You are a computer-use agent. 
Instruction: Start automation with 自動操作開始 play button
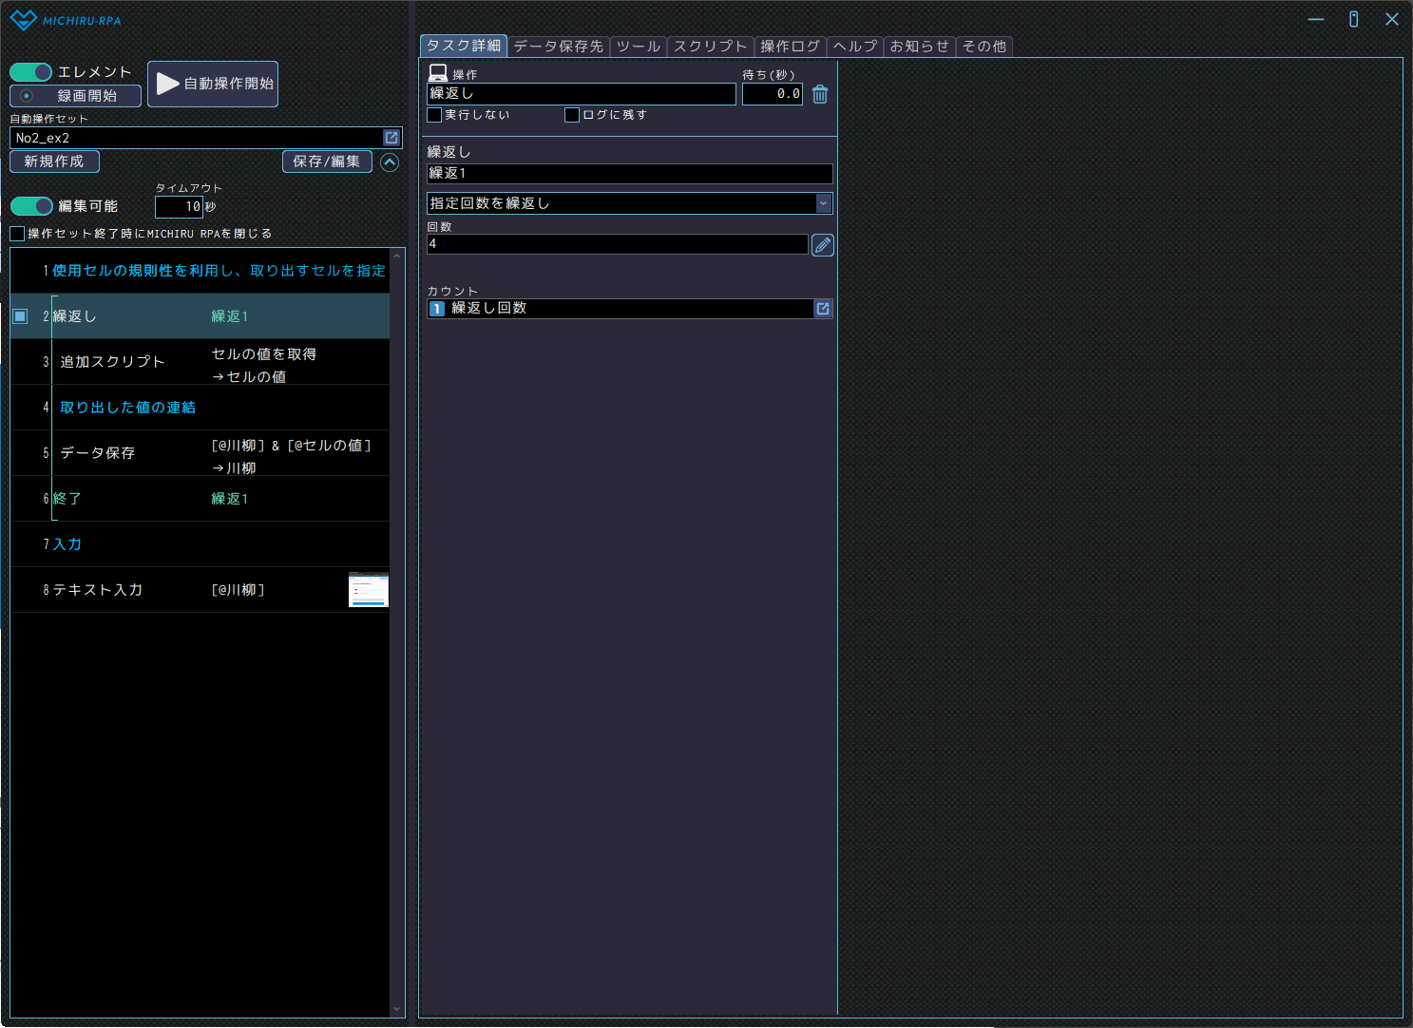click(x=213, y=84)
